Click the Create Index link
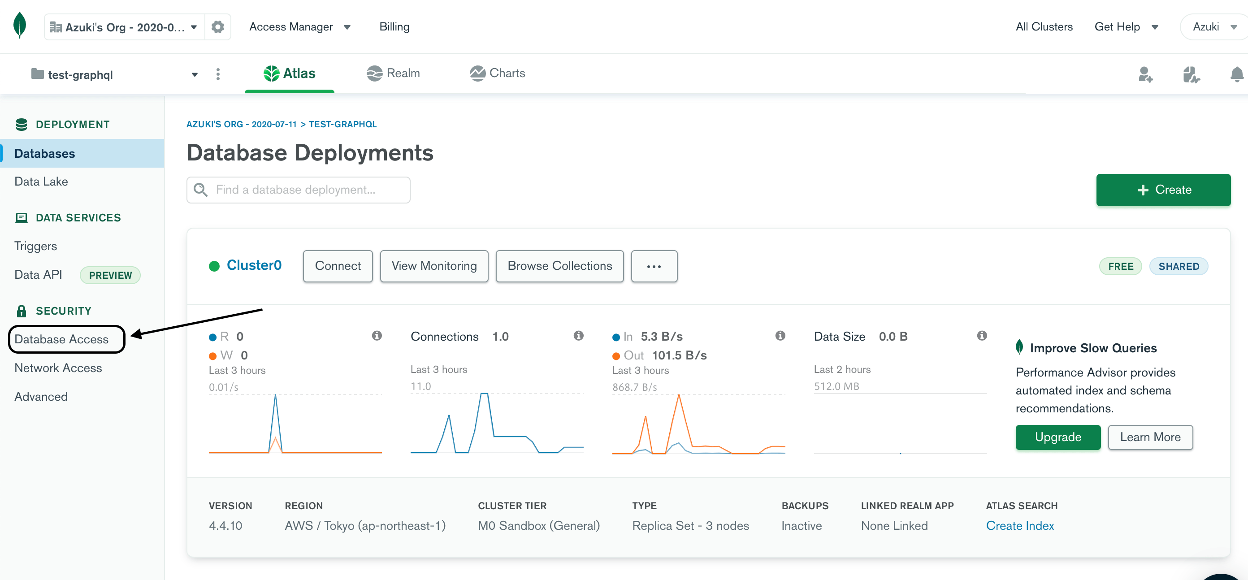Image resolution: width=1248 pixels, height=580 pixels. [x=1020, y=526]
